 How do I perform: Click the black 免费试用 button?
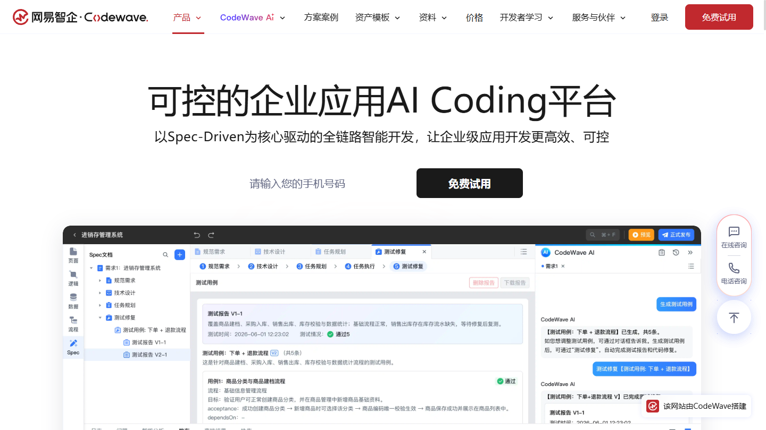[470, 183]
